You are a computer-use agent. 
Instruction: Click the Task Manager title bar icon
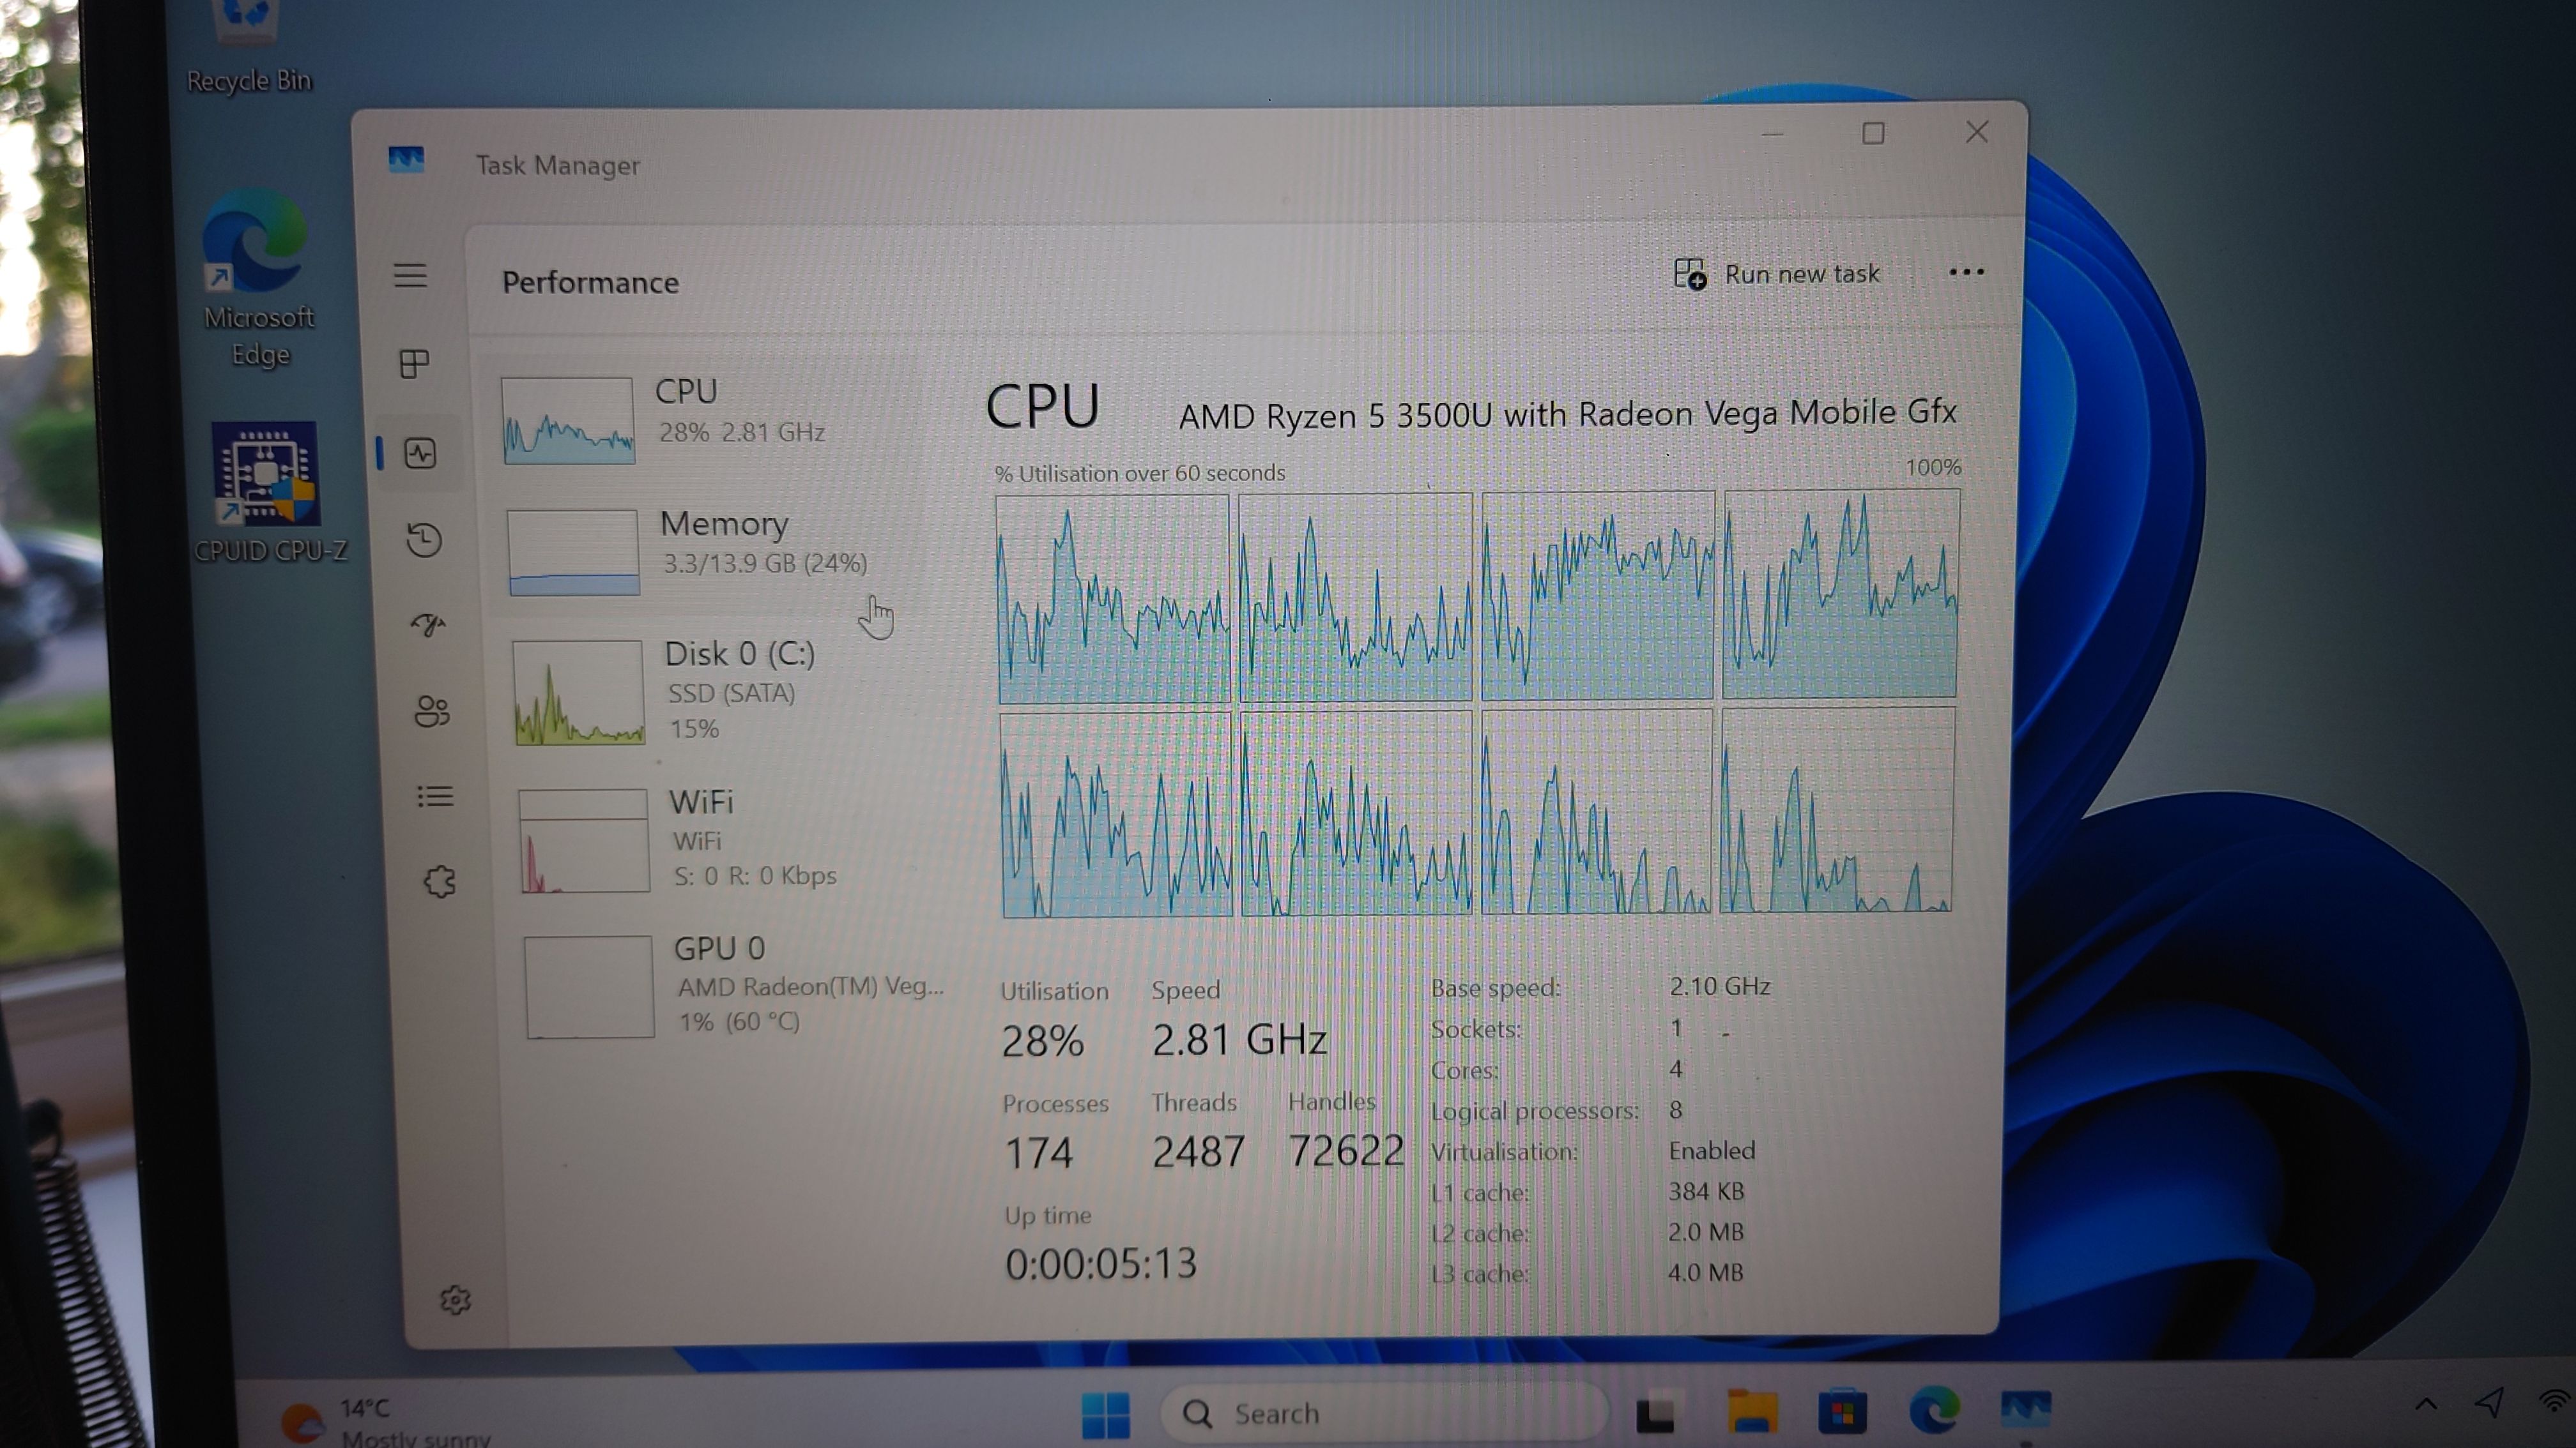coord(406,160)
